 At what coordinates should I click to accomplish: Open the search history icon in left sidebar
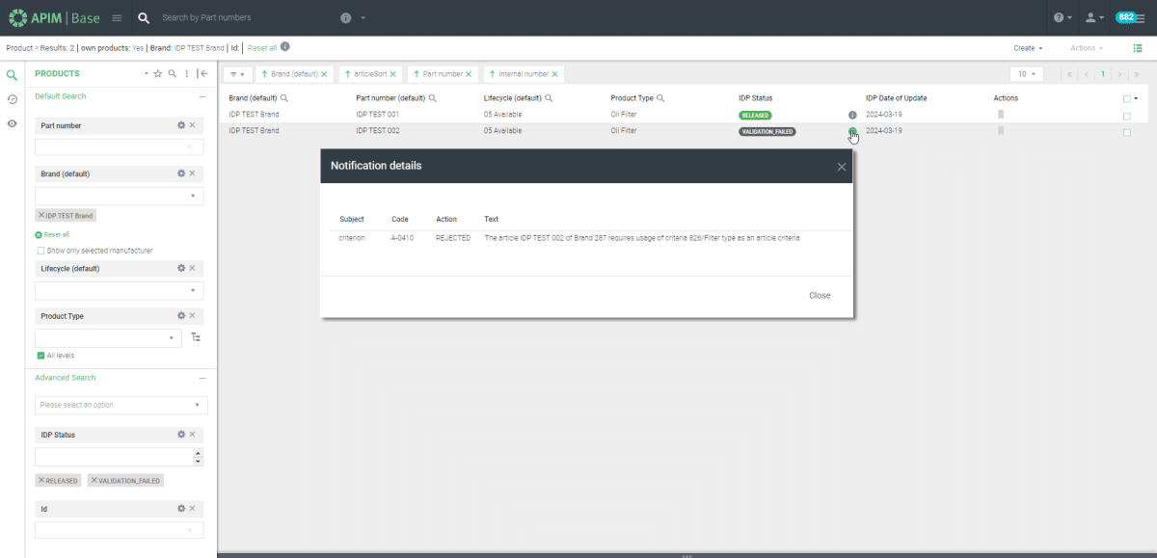coord(12,99)
